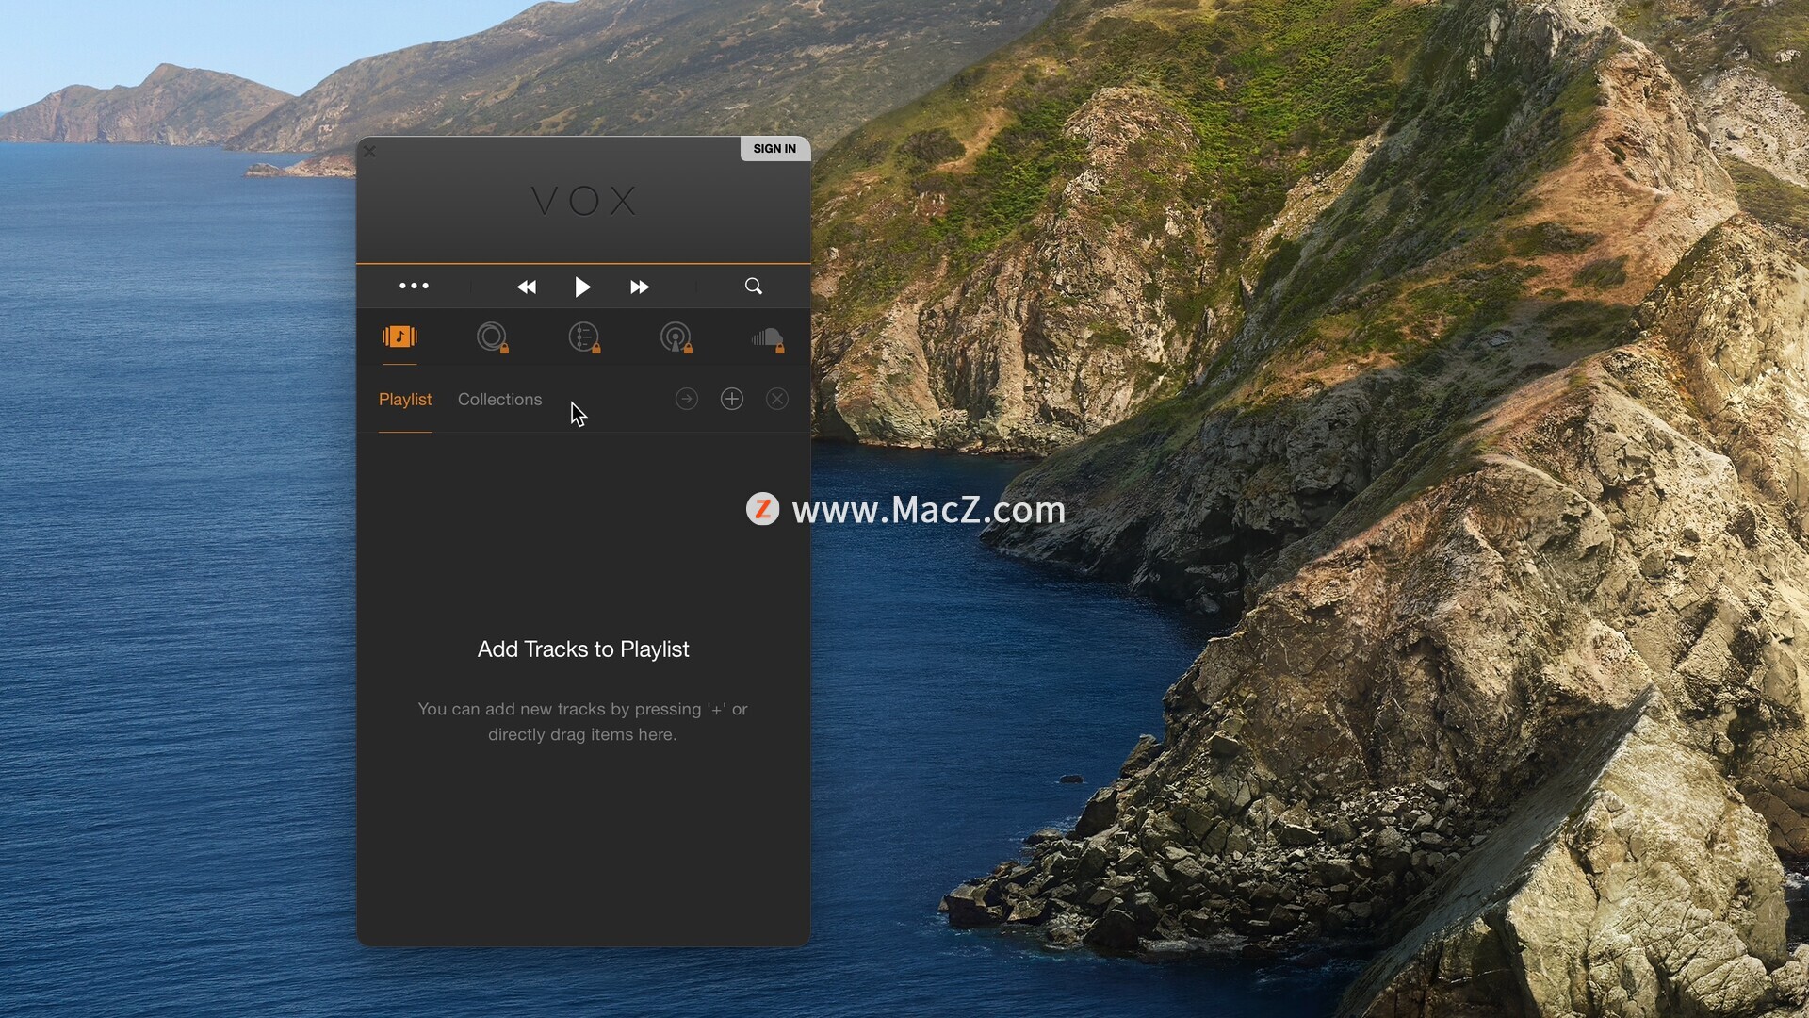Open the locked radio podcast source icon
Image resolution: width=1809 pixels, height=1018 pixels.
click(x=676, y=337)
